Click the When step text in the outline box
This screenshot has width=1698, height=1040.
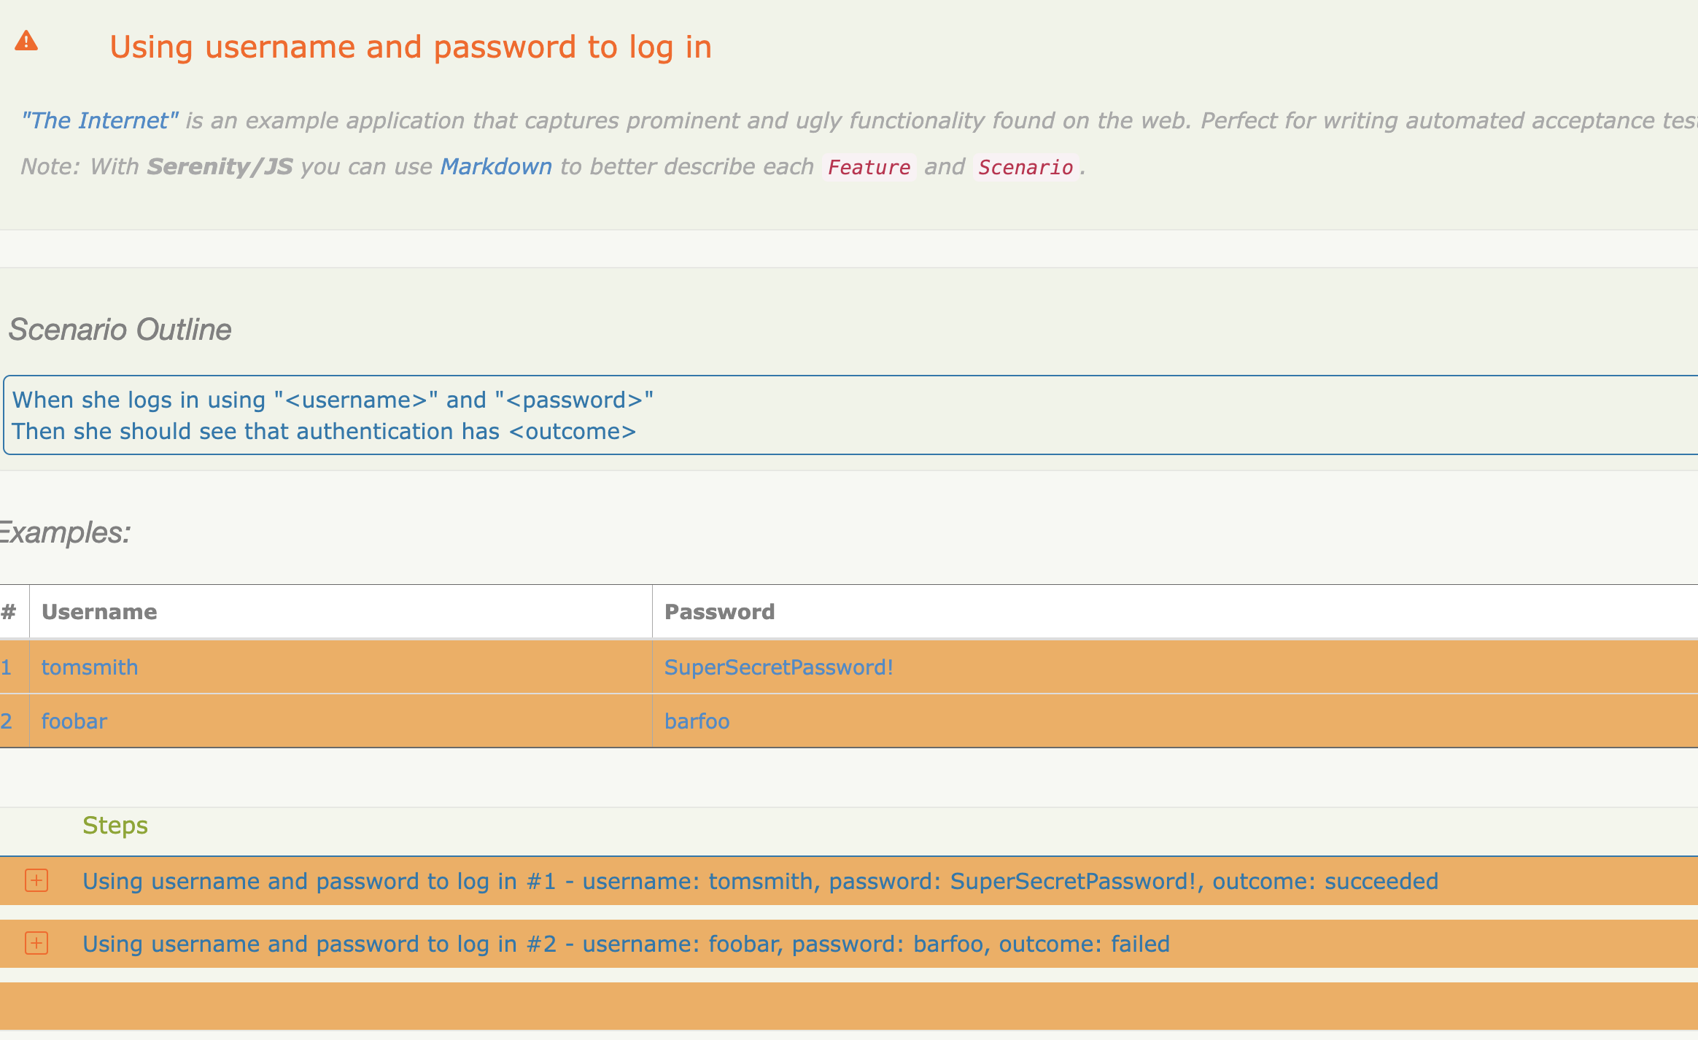point(333,399)
